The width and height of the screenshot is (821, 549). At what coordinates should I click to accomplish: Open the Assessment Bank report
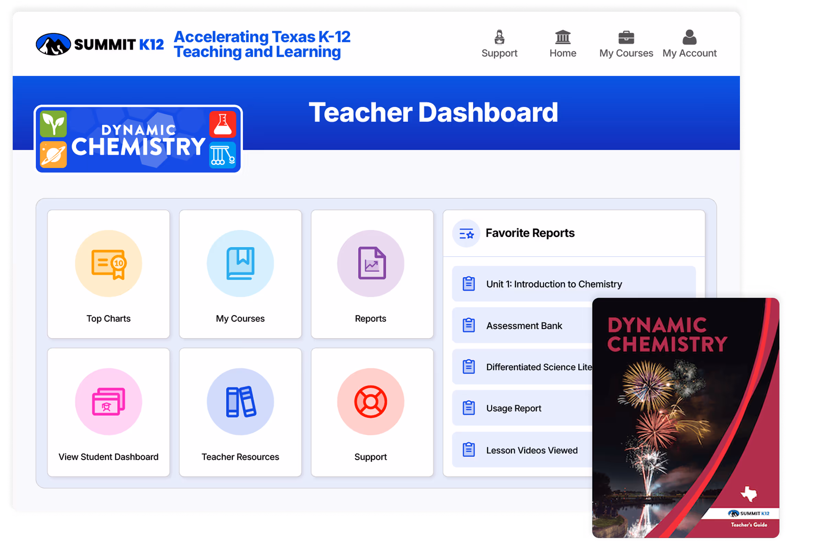pyautogui.click(x=522, y=326)
